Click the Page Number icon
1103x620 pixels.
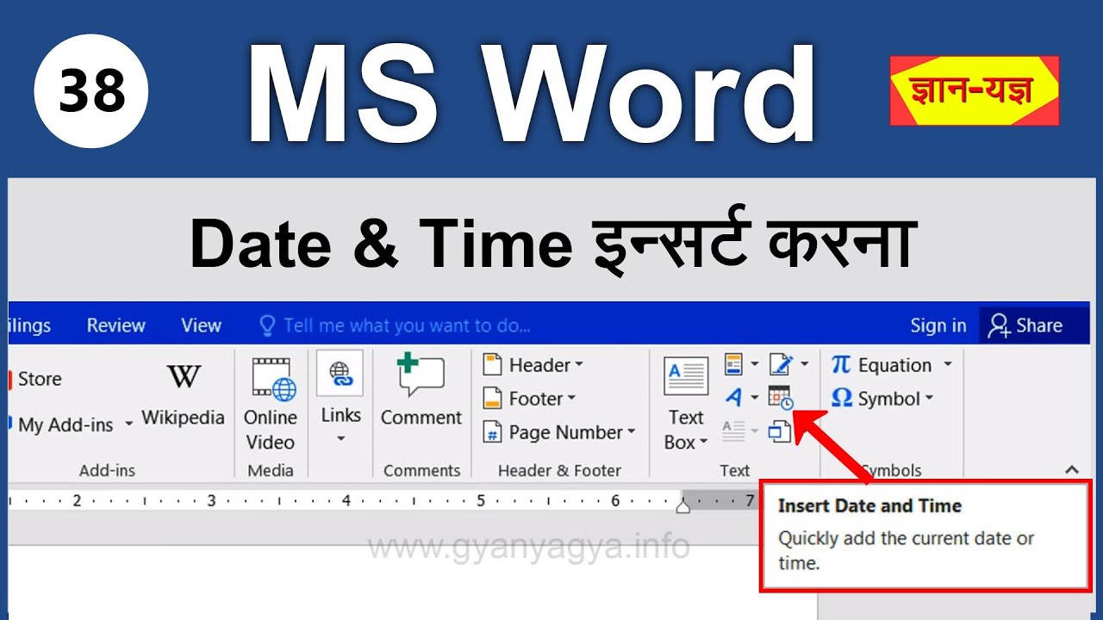tap(492, 432)
